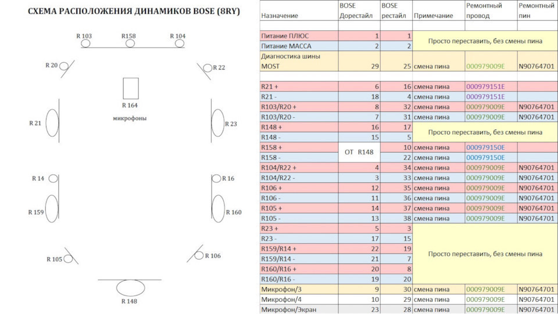558x314 pixels.
Task: Select the 'R 103' label in the speaker diagram
Action: pos(84,36)
